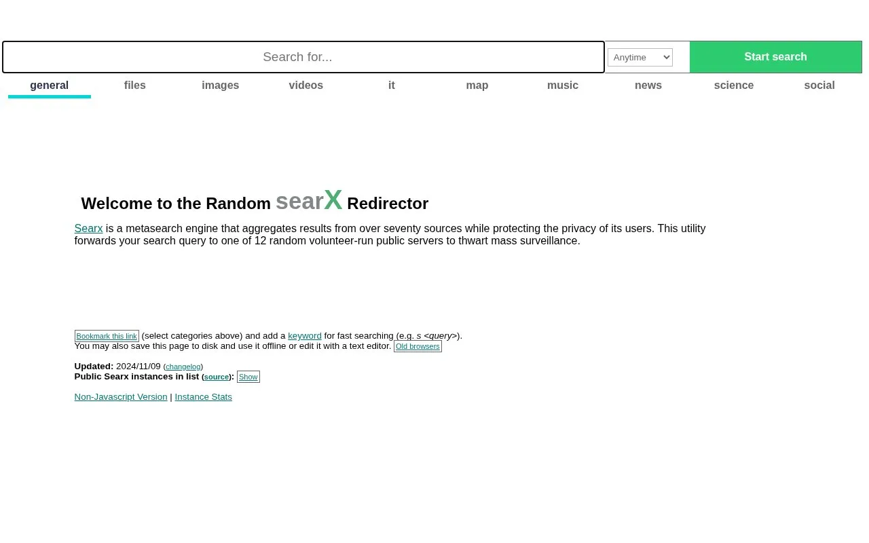Screen dimensions: 869x543
Task: Open the changelog link
Action: [183, 367]
